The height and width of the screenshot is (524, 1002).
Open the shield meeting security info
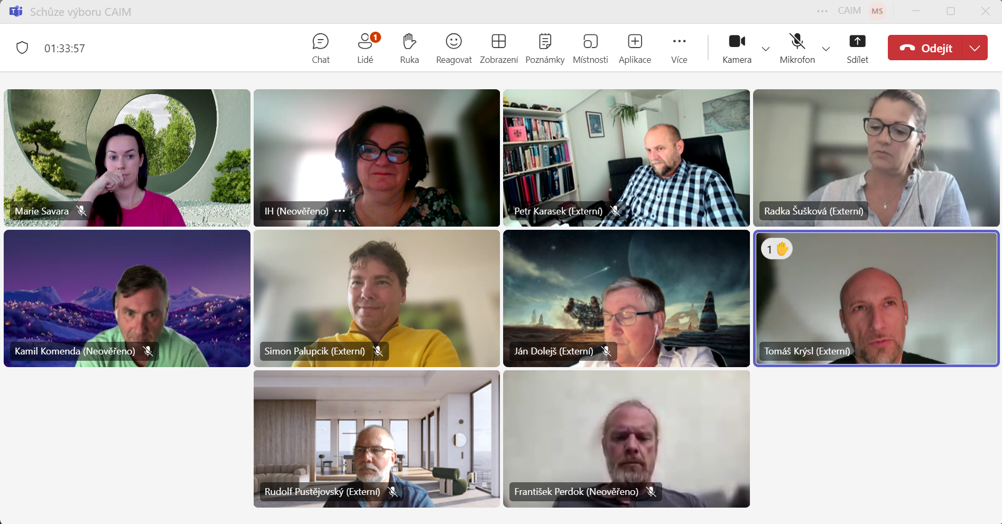coord(22,48)
